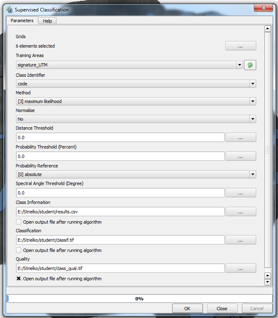This screenshot has height=318, width=278.
Task: Browse for Classification output file
Action: pos(241,240)
